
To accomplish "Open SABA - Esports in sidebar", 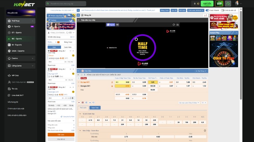I will (x=21, y=51).
